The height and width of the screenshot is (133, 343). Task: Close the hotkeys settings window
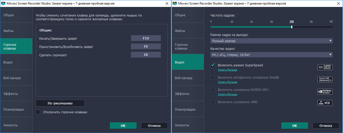pos(167,3)
